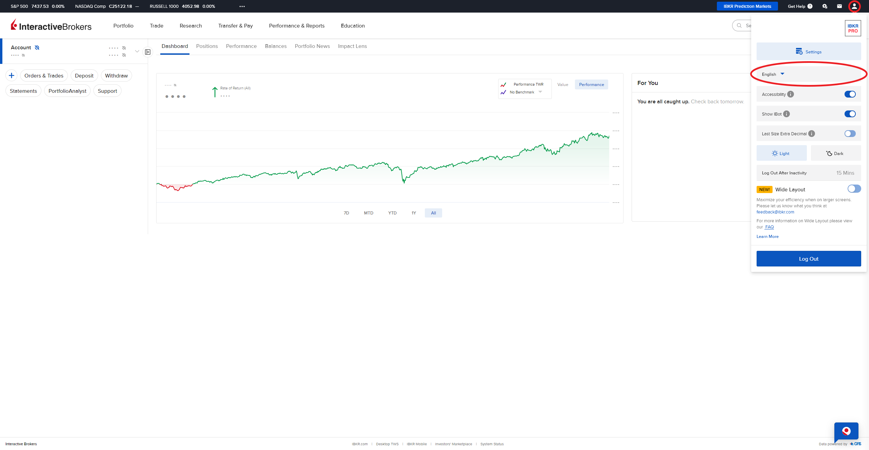Click the Deposit button
This screenshot has height=450, width=869.
point(84,75)
